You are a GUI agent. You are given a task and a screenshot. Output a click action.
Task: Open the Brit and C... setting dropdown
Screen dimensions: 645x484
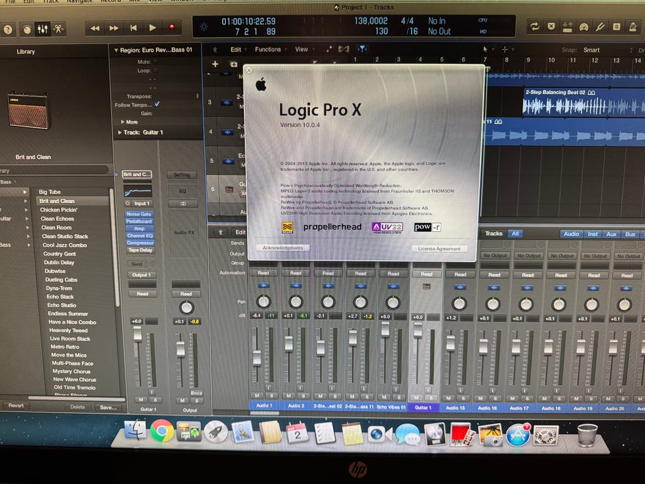click(137, 175)
